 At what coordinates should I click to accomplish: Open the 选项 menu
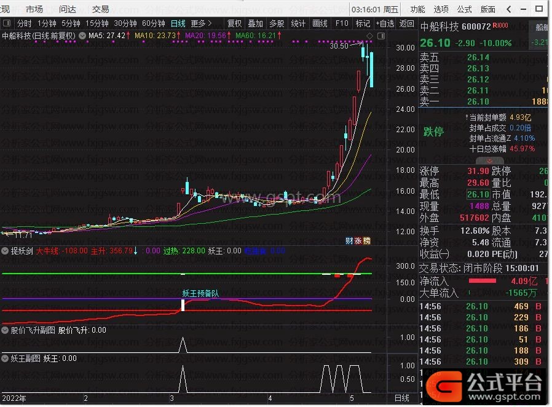pyautogui.click(x=441, y=9)
